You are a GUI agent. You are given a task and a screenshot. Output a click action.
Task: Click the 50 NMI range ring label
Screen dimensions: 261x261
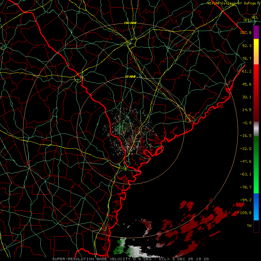tap(130, 77)
